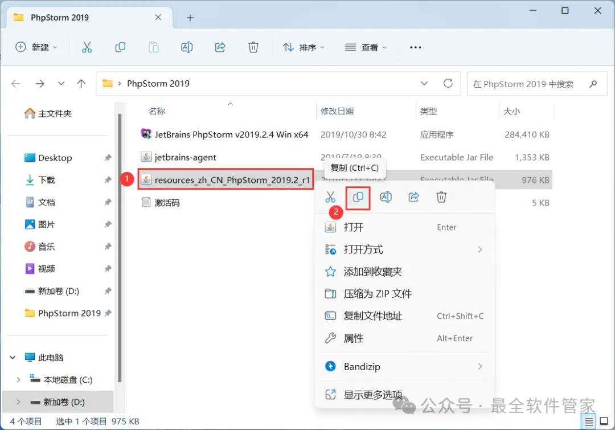Click the Delete trash icon in the top toolbar
615x430 pixels.
(253, 47)
